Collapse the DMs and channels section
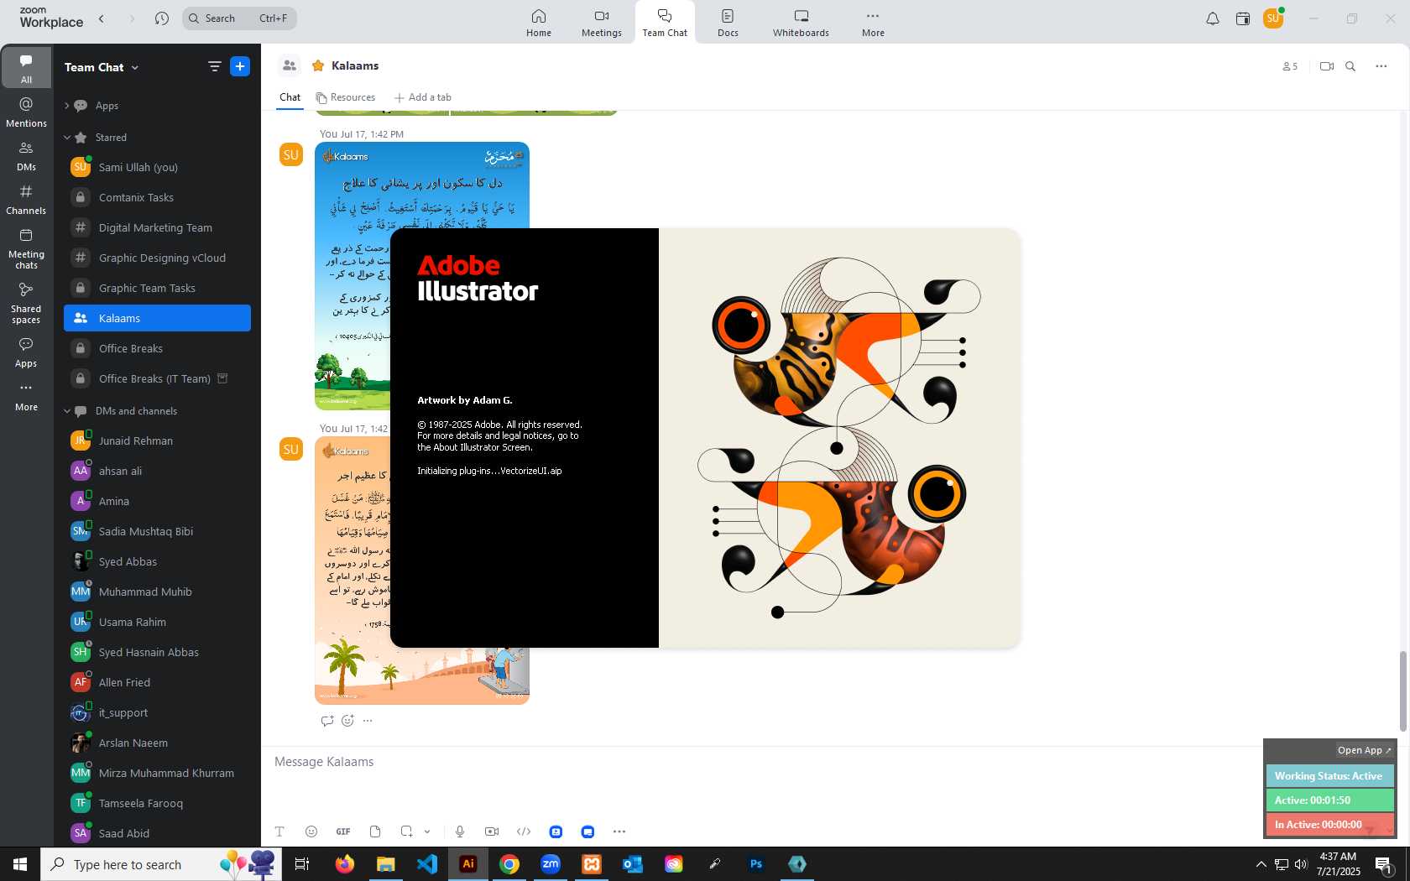 click(67, 411)
